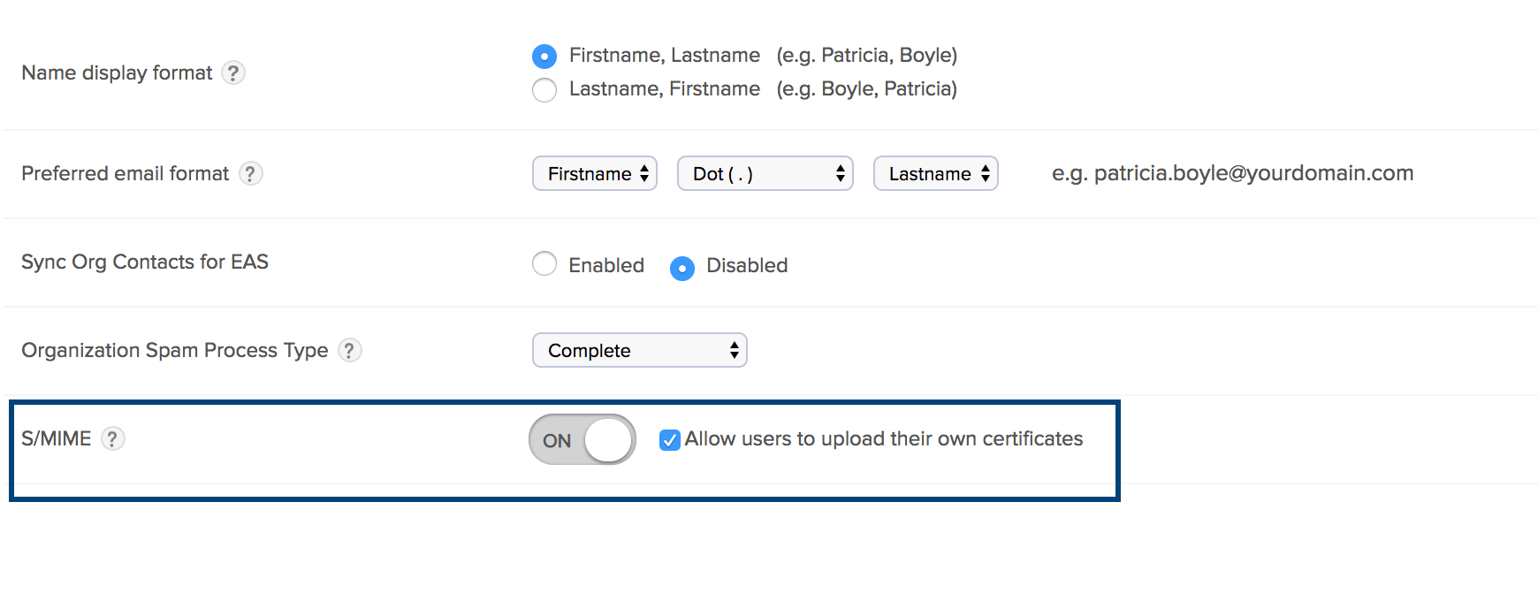Viewport: 1538px width, 601px height.
Task: Open the Firstname email format dropdown
Action: click(595, 173)
